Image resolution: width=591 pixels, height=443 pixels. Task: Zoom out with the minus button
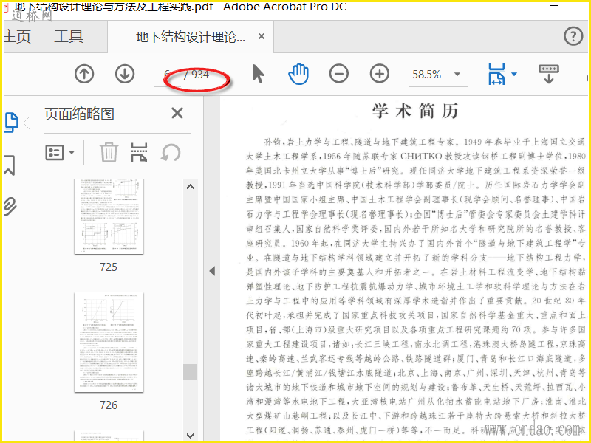(x=339, y=74)
